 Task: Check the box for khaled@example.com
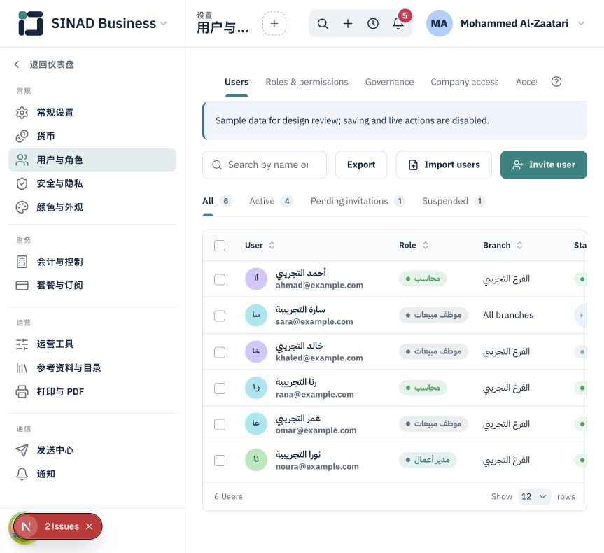[220, 352]
